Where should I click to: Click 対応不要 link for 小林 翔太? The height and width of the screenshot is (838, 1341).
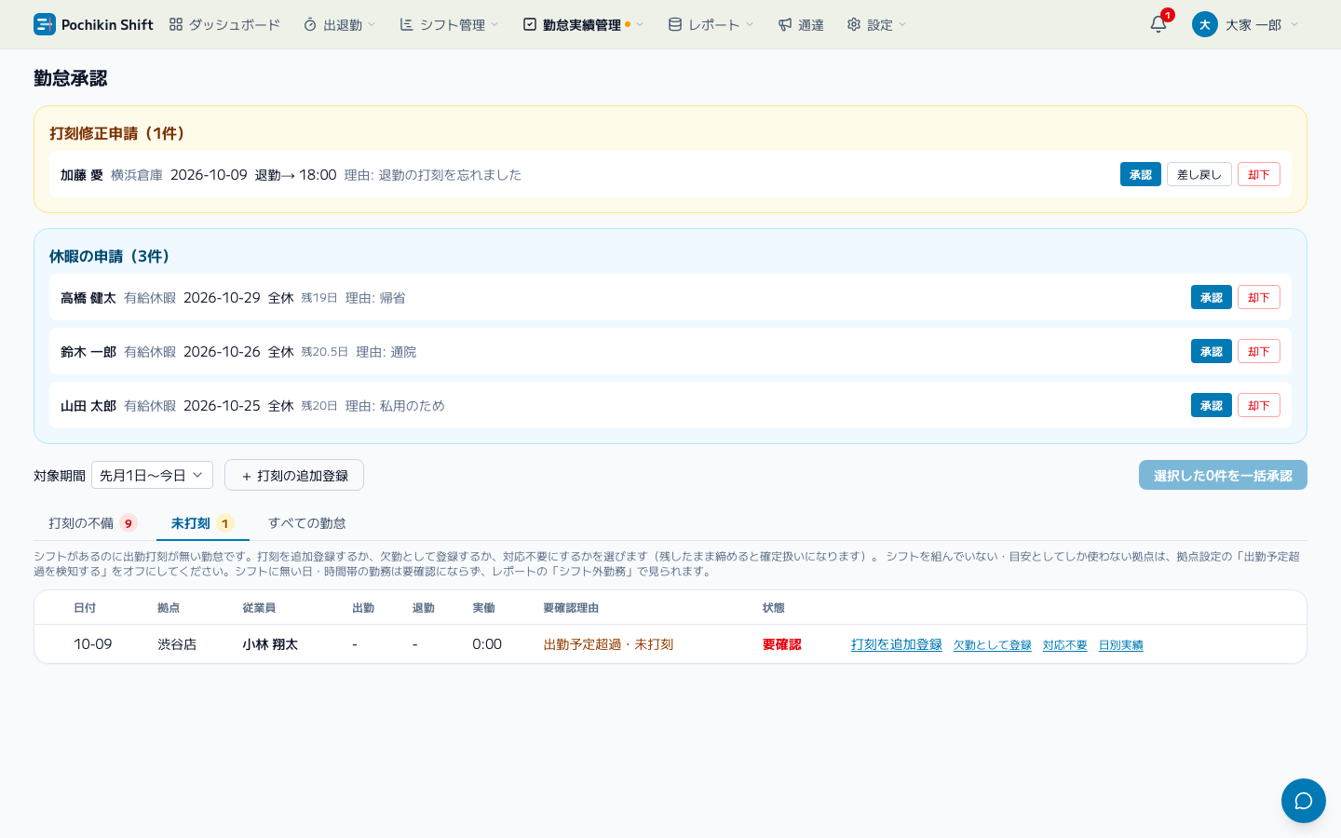(1065, 645)
